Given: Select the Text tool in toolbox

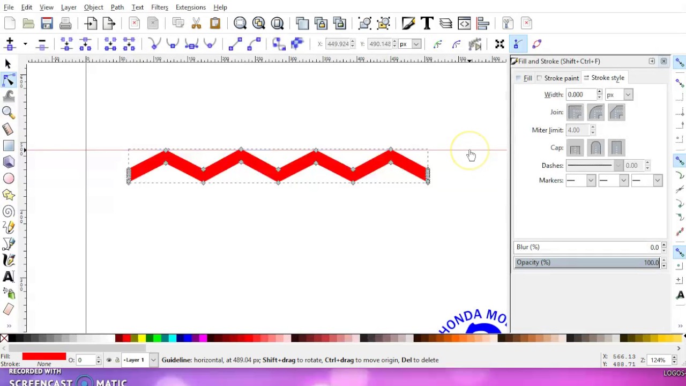Looking at the screenshot, I should 8,277.
